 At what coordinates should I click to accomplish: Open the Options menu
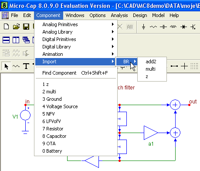coord(98,15)
